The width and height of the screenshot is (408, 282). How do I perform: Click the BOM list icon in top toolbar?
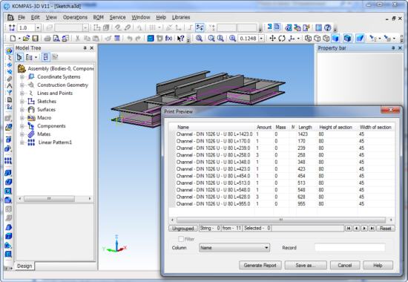[318, 27]
